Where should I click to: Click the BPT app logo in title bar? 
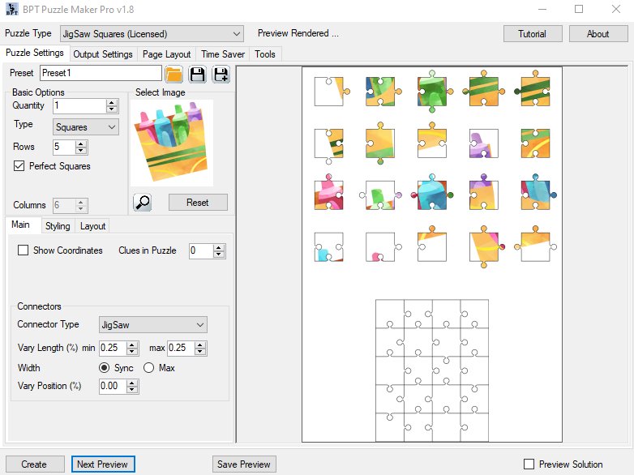click(x=12, y=10)
